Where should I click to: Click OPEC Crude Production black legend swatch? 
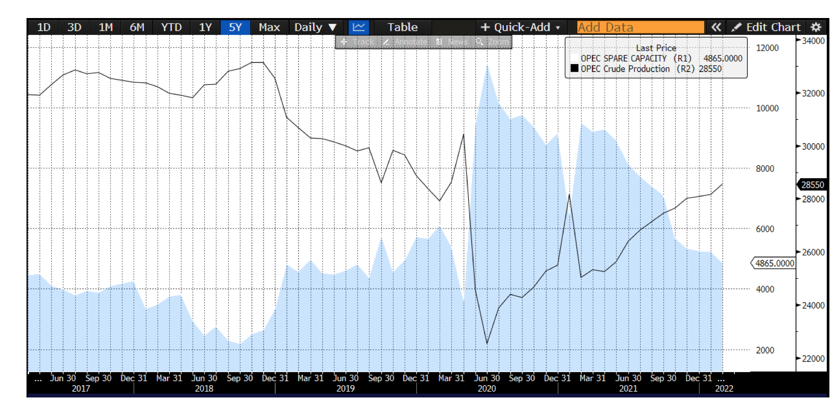pos(574,68)
